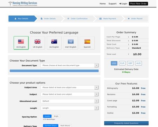Select AU English language card label

pyautogui.click(x=54, y=47)
